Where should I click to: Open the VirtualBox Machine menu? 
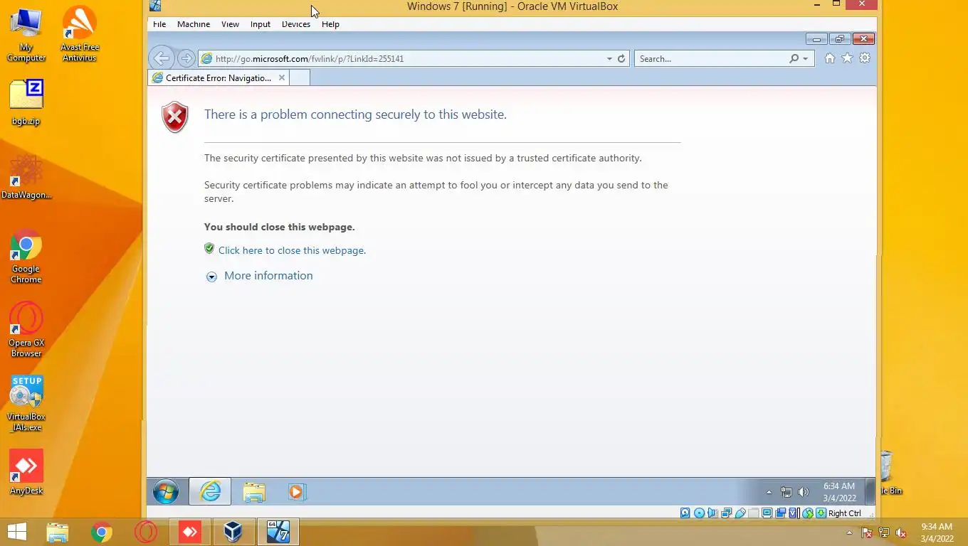click(x=194, y=24)
